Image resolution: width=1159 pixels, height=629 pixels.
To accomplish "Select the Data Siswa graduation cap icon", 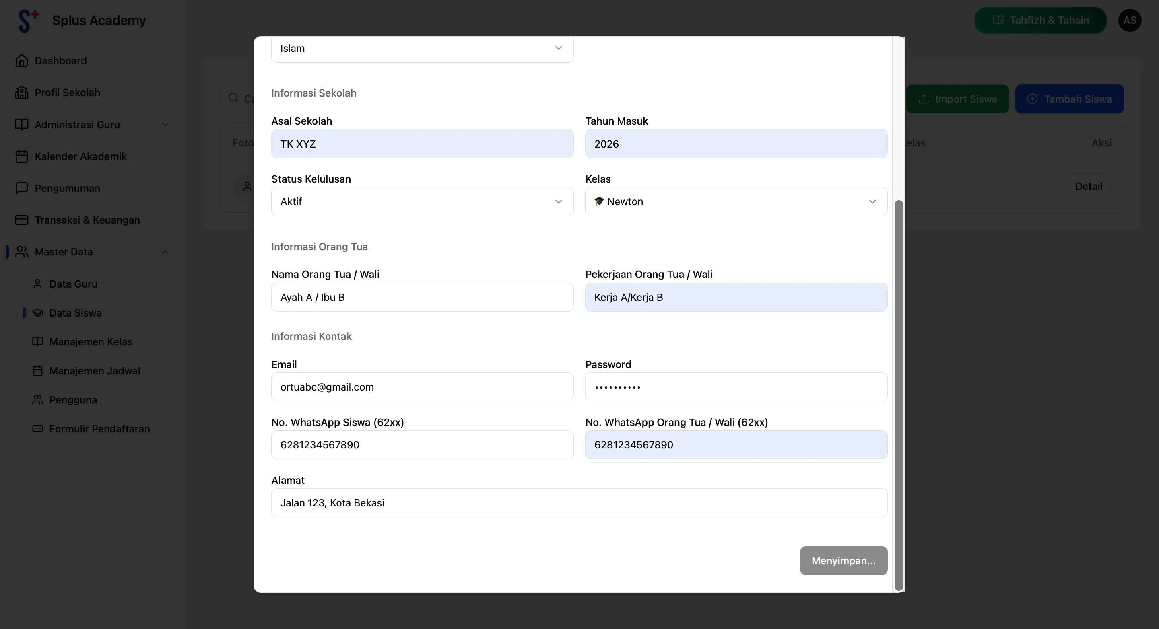I will (x=38, y=312).
